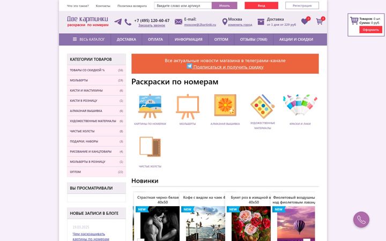Click Заказать звонок link
The height and width of the screenshot is (241, 386).
tap(152, 25)
